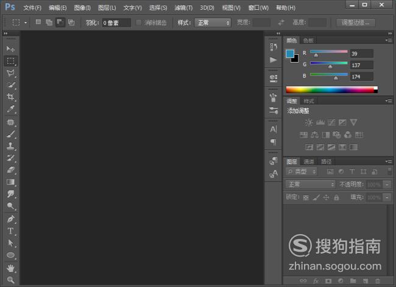The width and height of the screenshot is (396, 287).
Task: Select the Quick Selection tool
Action: [10, 85]
